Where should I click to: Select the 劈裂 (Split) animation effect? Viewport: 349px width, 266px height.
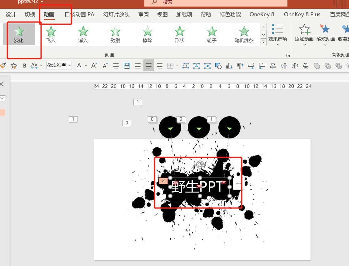pyautogui.click(x=115, y=34)
